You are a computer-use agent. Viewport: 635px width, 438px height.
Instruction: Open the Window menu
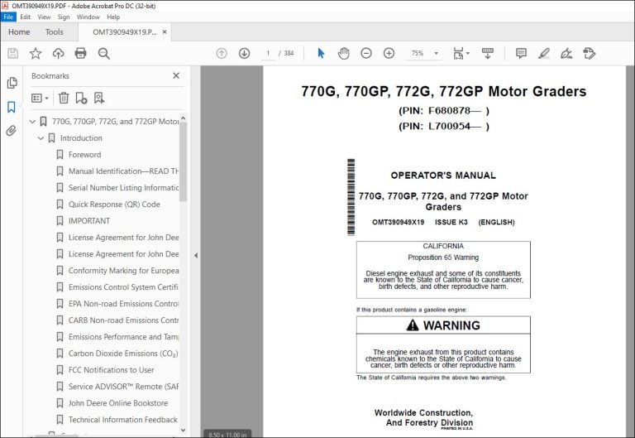pos(88,17)
